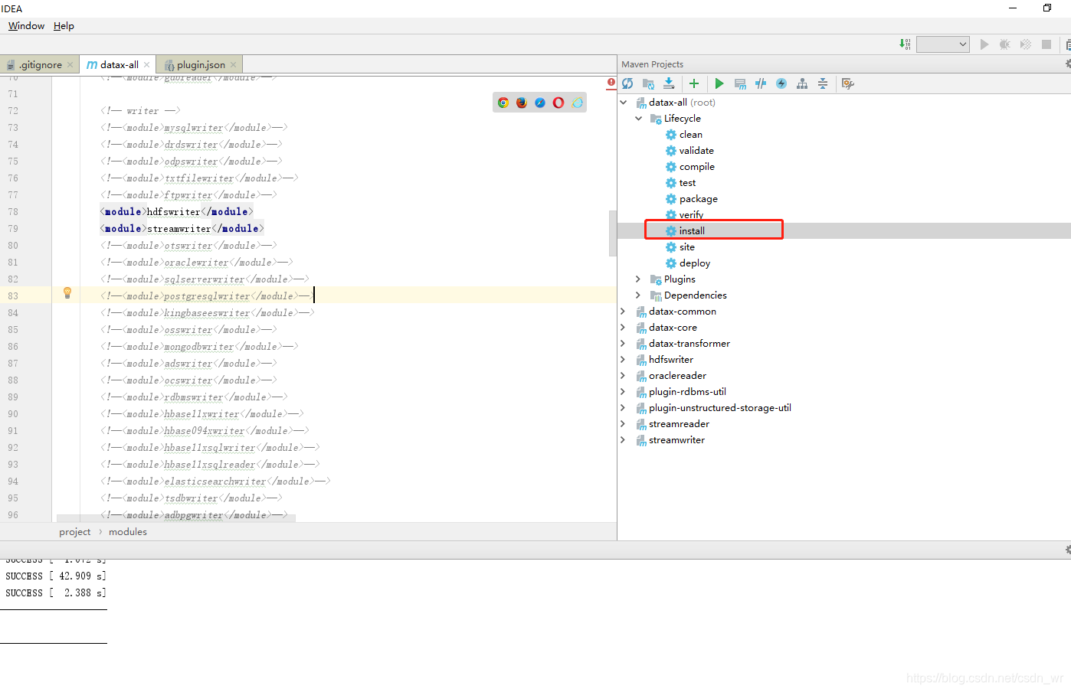Switch to .gitignore tab

coord(41,65)
